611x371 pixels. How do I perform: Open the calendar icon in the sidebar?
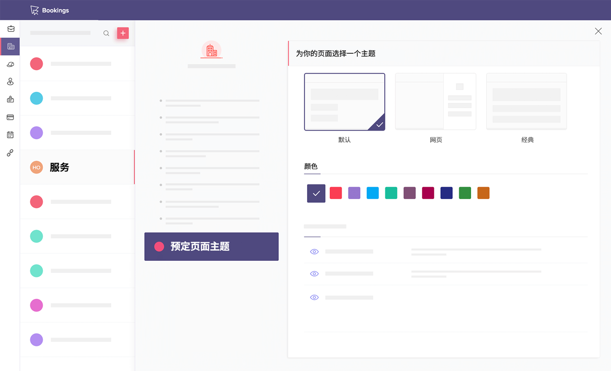click(10, 135)
